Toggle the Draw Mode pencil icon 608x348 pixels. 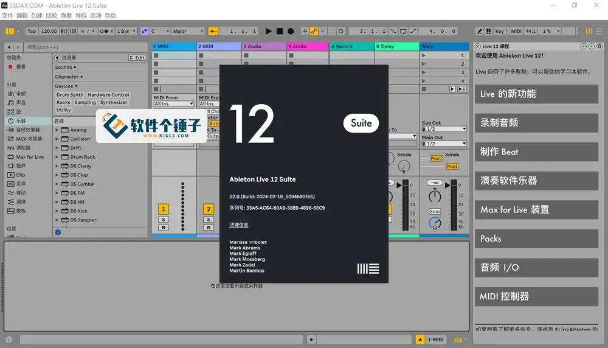(480, 31)
